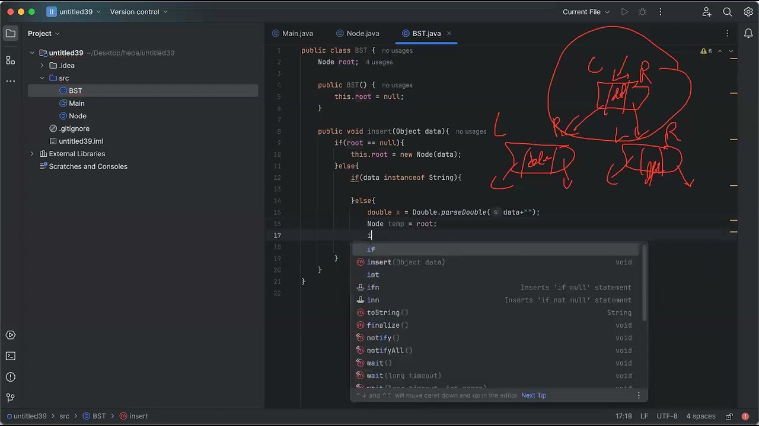Open the Structure tool window icon
The image size is (759, 426).
point(11,60)
